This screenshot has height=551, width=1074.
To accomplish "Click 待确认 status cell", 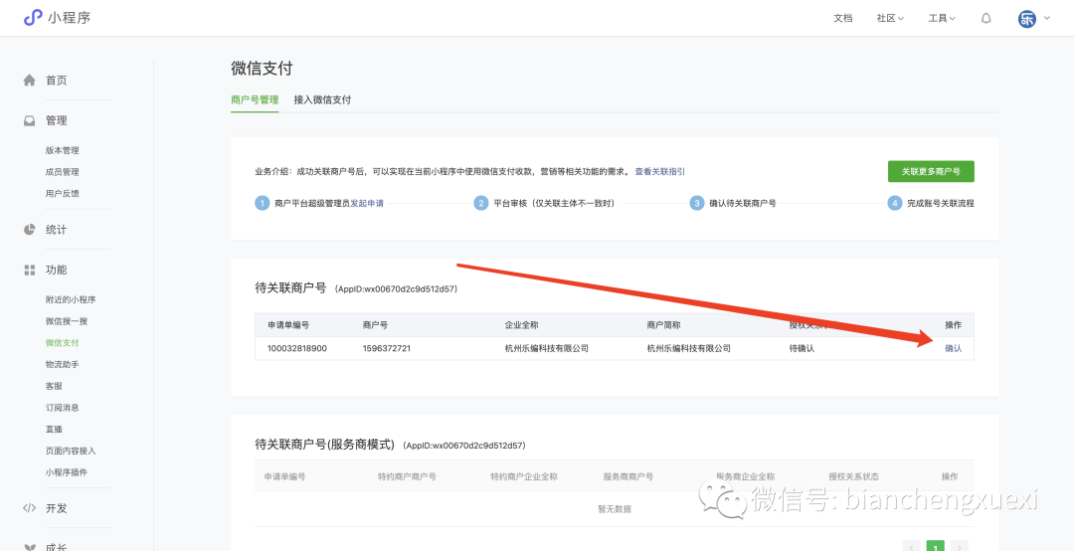I will click(803, 348).
